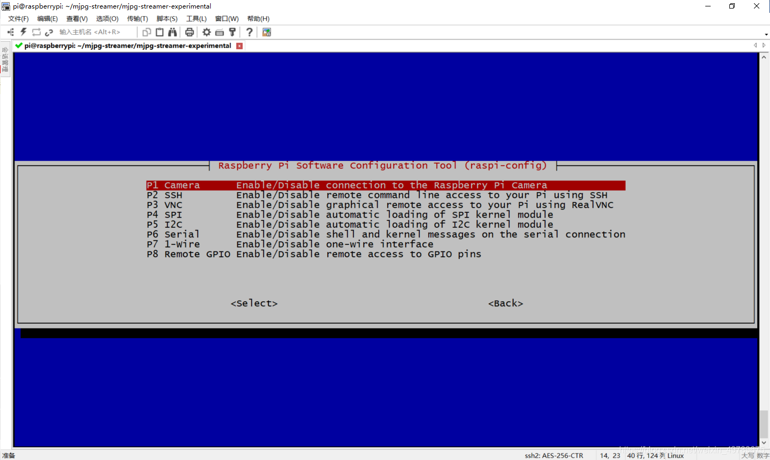
Task: Expand the side session manager panel
Action: pyautogui.click(x=5, y=59)
